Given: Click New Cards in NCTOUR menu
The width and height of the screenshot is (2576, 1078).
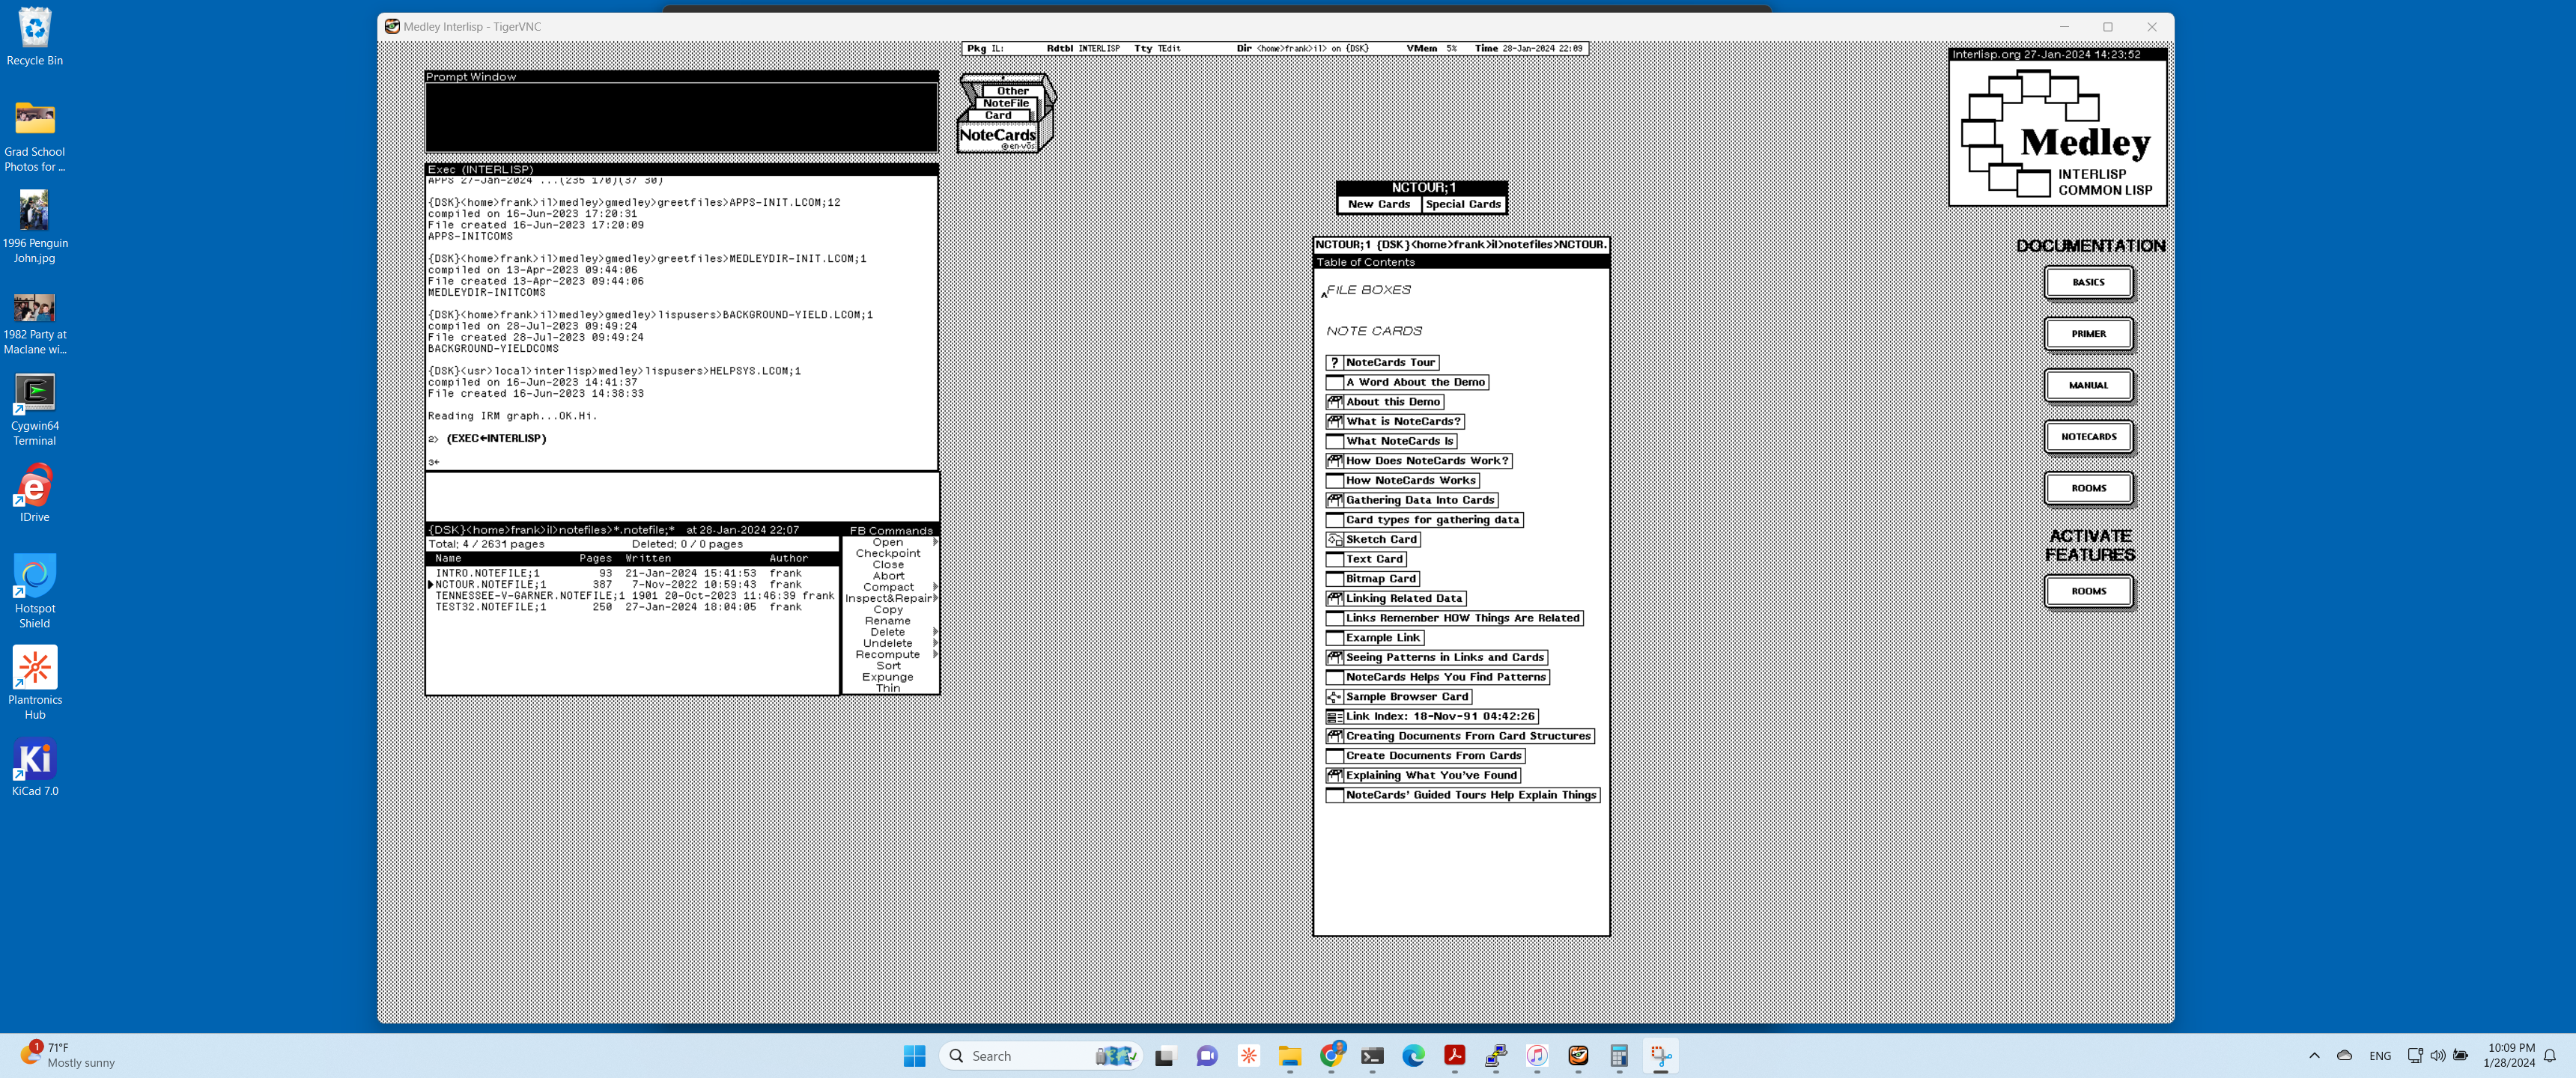Looking at the screenshot, I should [x=1379, y=204].
